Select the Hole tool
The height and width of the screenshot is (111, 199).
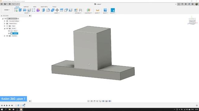(x=29, y=10)
